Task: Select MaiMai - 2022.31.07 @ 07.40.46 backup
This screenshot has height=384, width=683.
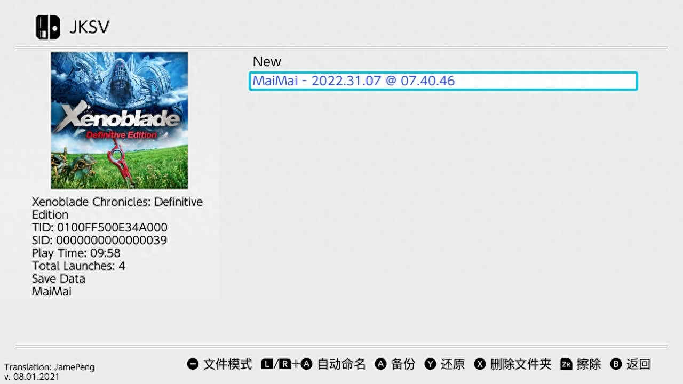Action: point(443,81)
